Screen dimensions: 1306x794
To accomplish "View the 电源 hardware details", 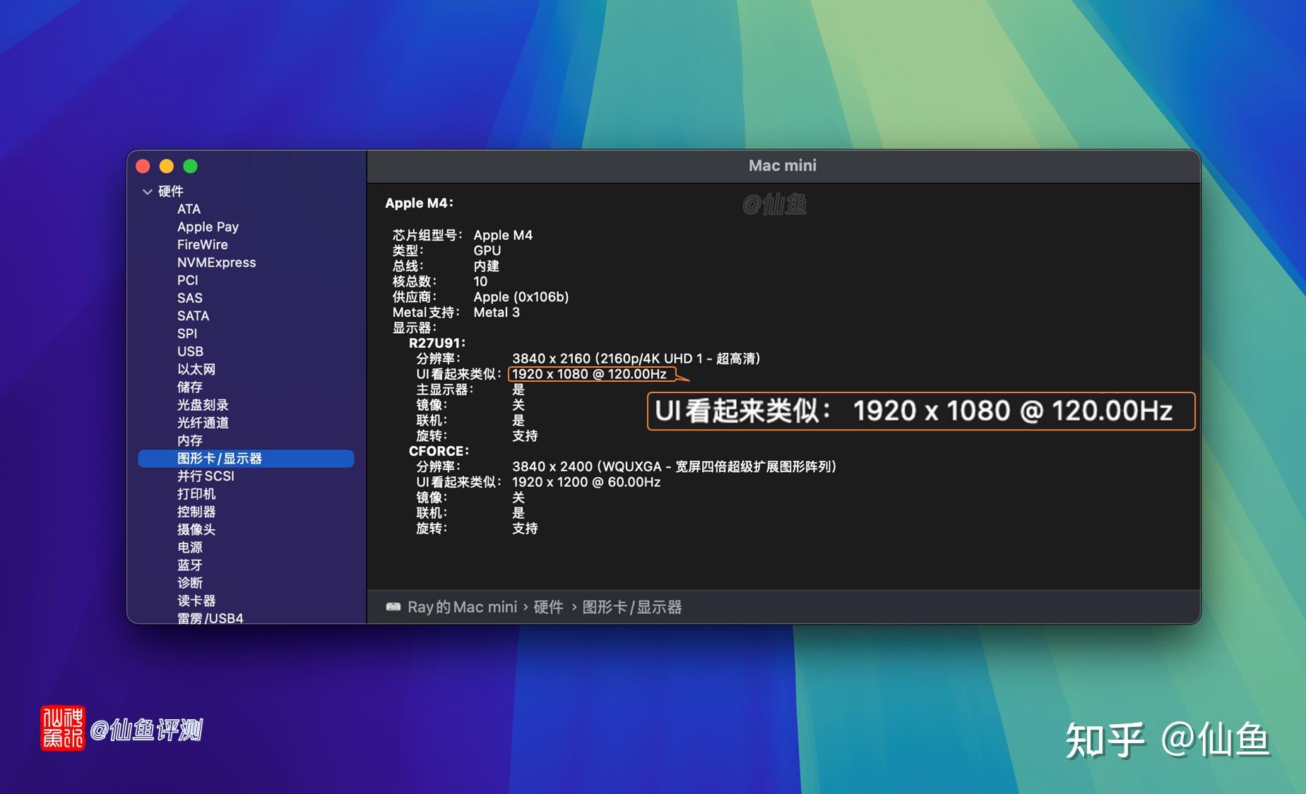I will 189,547.
